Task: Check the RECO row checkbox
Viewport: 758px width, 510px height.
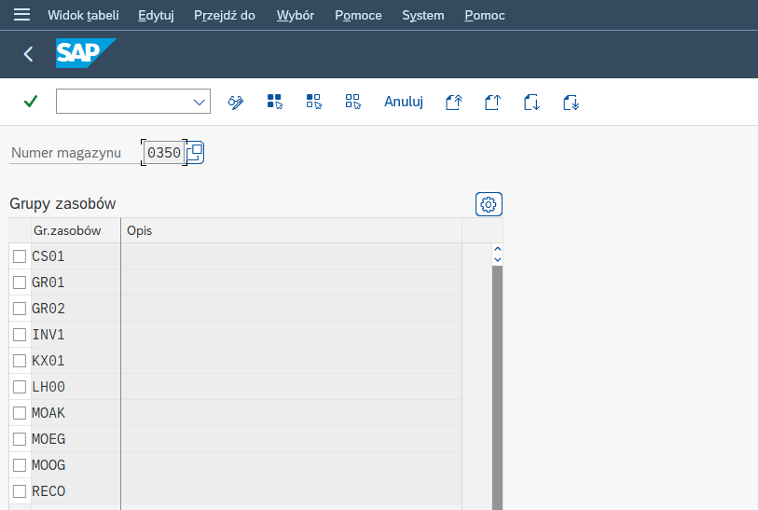Action: click(20, 491)
